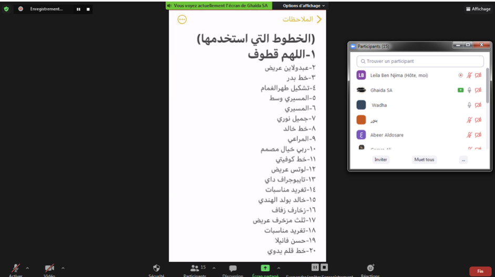Pause recording from the top-left indicator

click(78, 9)
